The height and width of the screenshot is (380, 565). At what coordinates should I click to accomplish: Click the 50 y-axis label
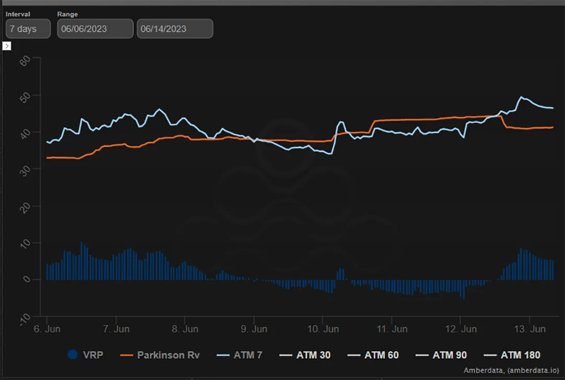[25, 97]
